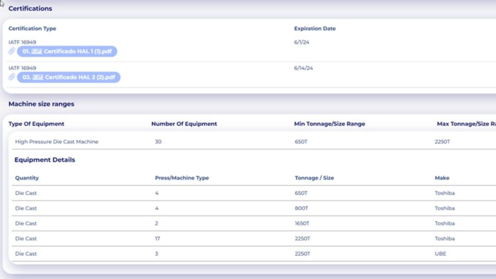The image size is (496, 279).
Task: Click the Min Tonnage/Size Range column header
Action: pos(333,123)
